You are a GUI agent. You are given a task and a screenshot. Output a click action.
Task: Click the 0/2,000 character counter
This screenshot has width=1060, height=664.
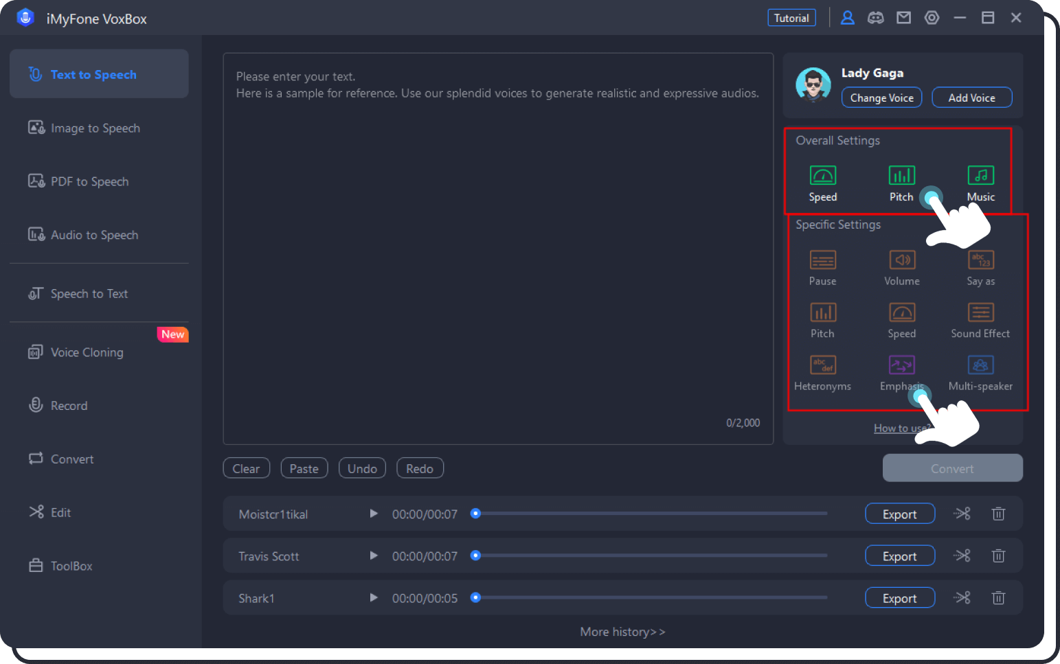tap(743, 423)
